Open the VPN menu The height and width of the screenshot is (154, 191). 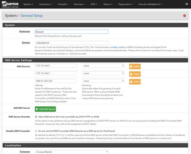click(94, 4)
